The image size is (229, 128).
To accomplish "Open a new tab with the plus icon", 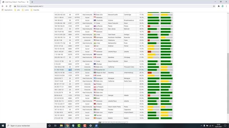I will tap(32, 2).
